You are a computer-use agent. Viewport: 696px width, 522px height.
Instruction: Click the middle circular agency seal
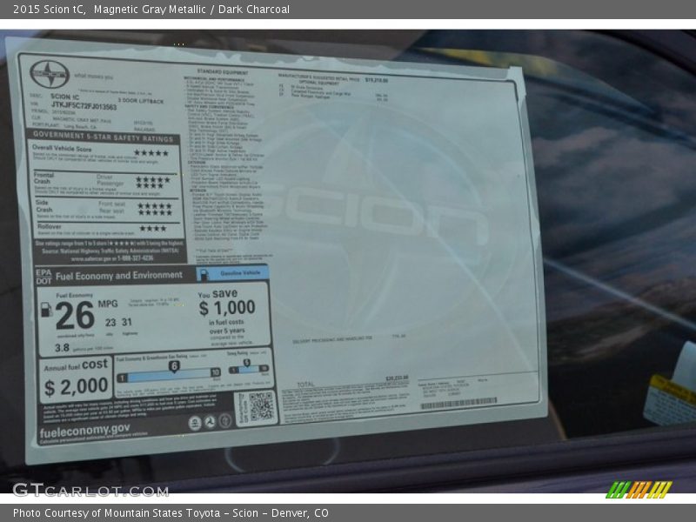tap(210, 422)
